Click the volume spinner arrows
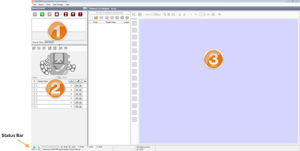This screenshot has width=300, height=151. click(x=157, y=14)
